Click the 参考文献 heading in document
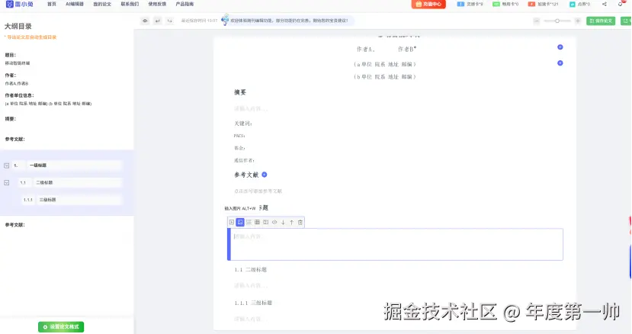The height and width of the screenshot is (334, 632). [246, 175]
